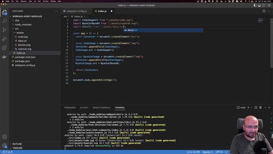Open webpack.config.js in the explorer tree
The height and width of the screenshot is (154, 273).
click(35, 65)
